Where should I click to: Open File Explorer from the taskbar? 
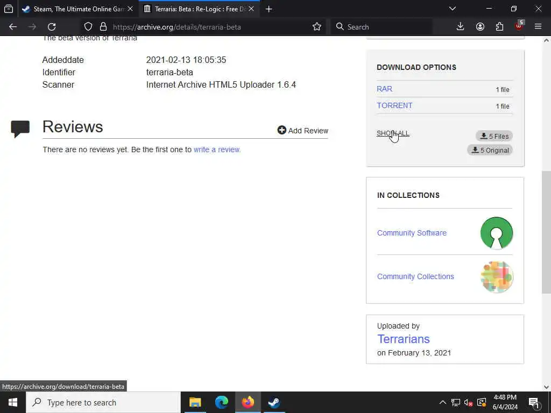(x=195, y=402)
